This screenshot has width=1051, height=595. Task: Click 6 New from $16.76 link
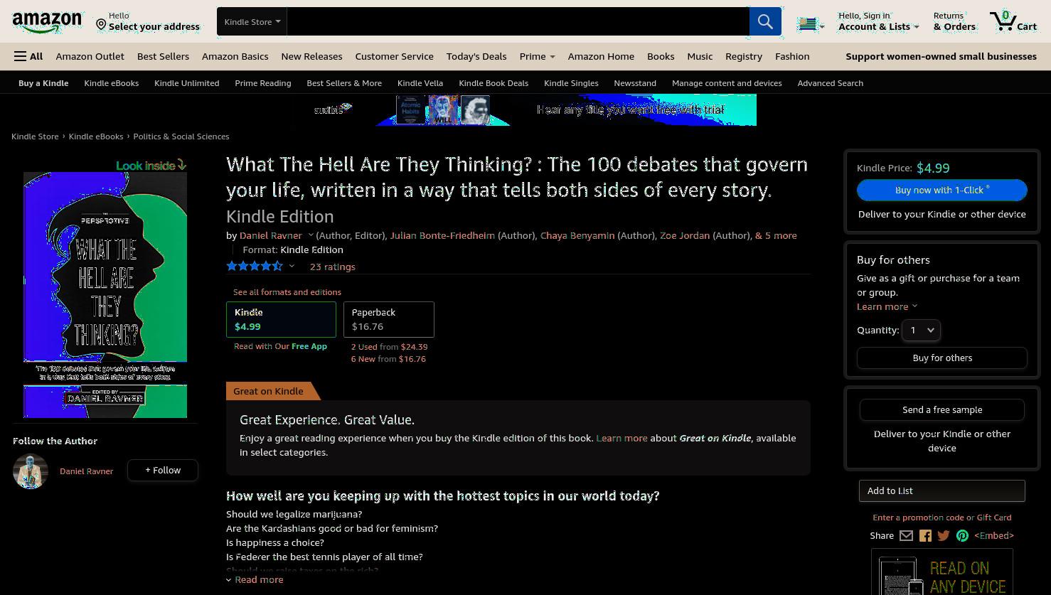click(x=388, y=359)
